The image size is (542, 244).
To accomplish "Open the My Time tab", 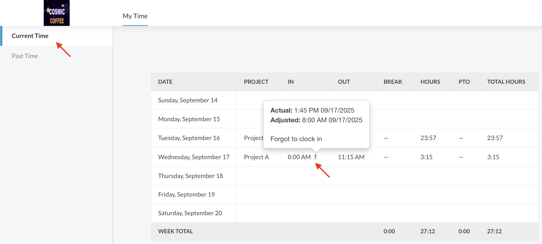I will point(135,16).
